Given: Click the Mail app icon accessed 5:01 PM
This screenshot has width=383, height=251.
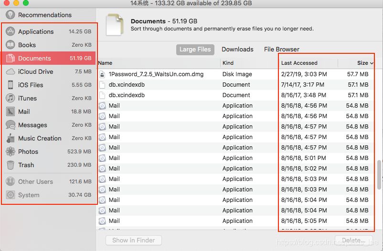Looking at the screenshot, I should coord(102,158).
